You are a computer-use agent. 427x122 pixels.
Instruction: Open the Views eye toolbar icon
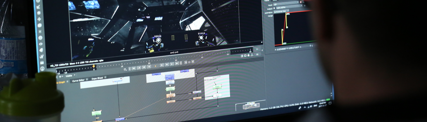pyautogui.click(x=40, y=44)
